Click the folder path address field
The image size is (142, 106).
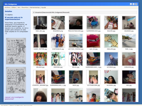[84, 13]
